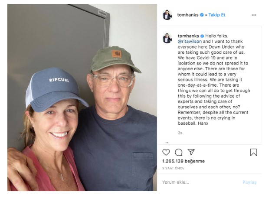
Task: Click the 3s caption timestamp
Action: [180, 133]
